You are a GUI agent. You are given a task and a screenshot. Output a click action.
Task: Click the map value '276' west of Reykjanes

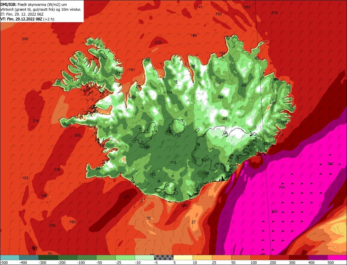[57, 170]
